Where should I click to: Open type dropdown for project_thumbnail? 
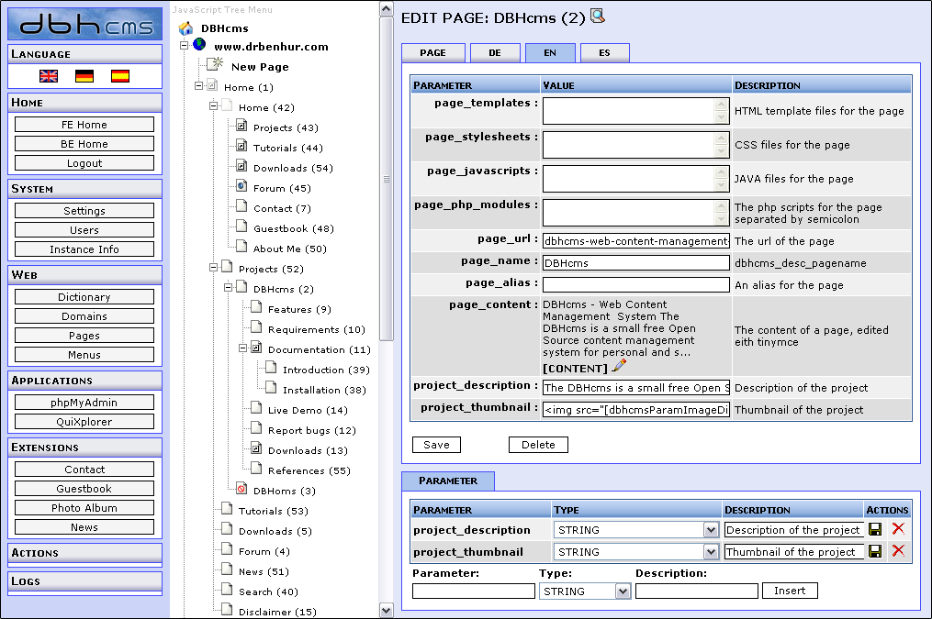(x=711, y=552)
